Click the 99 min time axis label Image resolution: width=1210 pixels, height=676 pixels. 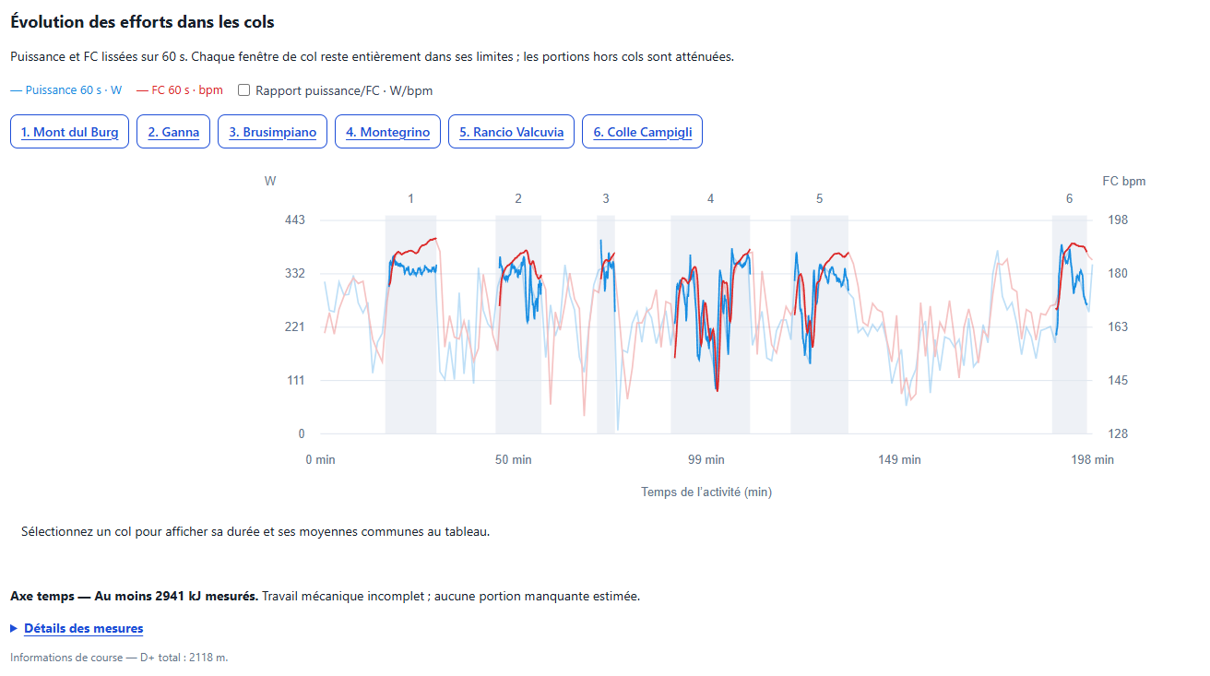coord(706,459)
